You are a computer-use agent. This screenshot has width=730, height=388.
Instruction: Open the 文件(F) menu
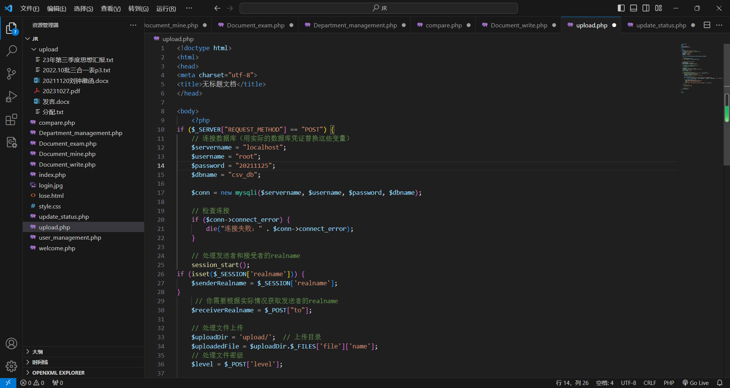(30, 8)
